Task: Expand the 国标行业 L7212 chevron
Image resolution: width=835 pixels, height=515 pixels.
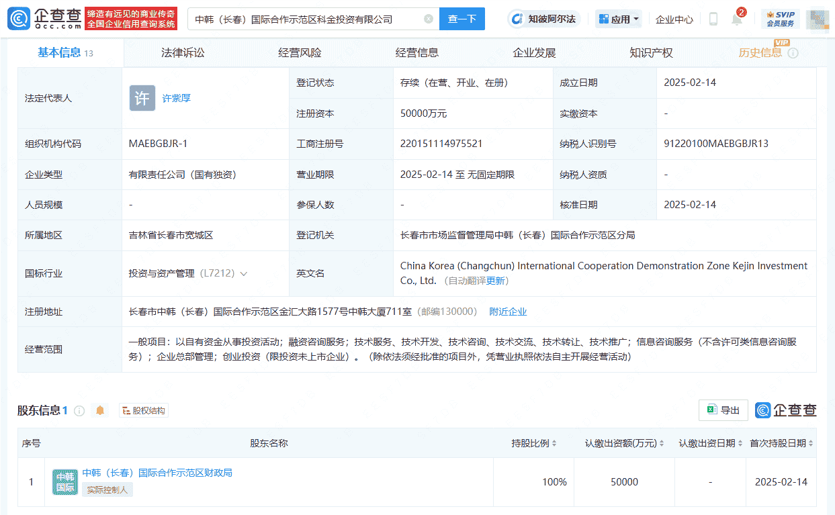Action: [x=243, y=274]
